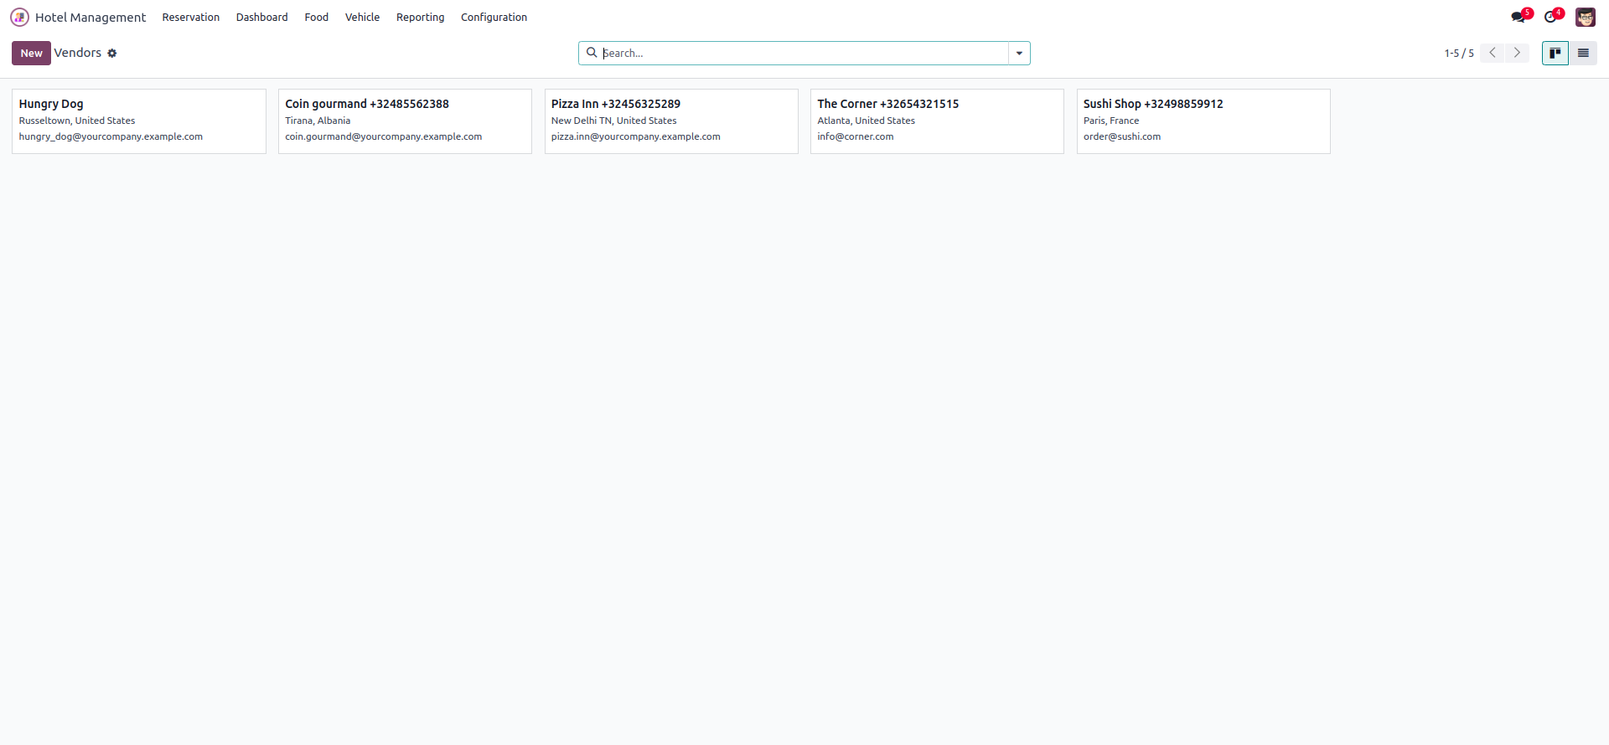1609x745 pixels.
Task: Click the New button
Action: pyautogui.click(x=31, y=53)
